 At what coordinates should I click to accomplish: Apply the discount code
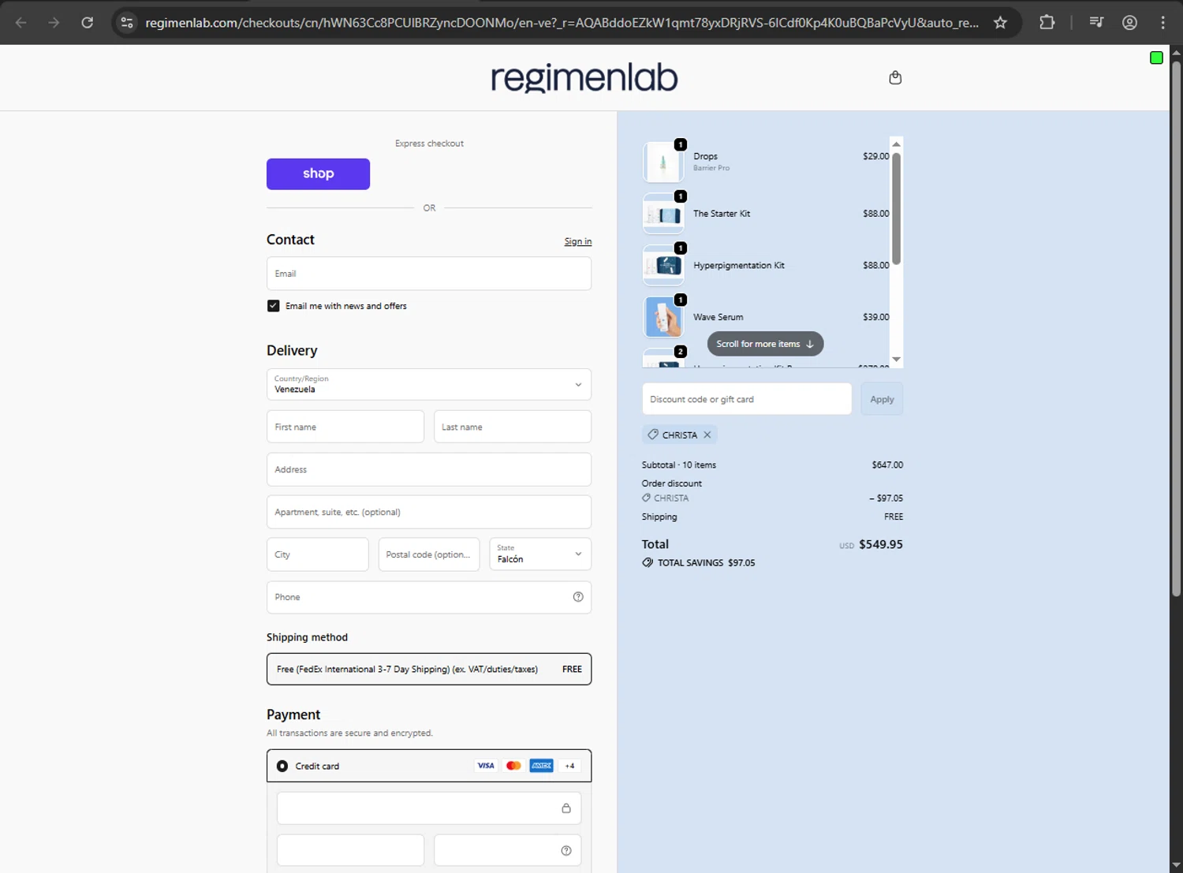click(882, 399)
